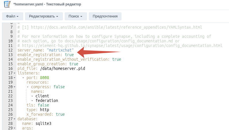Collapse the compress block on line 20

[15, 87]
